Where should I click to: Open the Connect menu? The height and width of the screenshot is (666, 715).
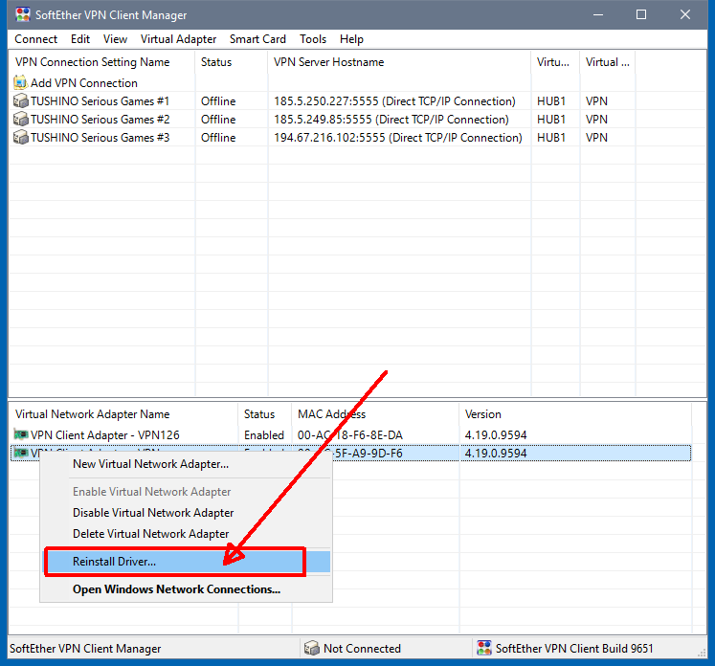pos(36,39)
